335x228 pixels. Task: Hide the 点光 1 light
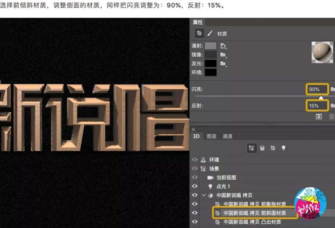pos(195,186)
